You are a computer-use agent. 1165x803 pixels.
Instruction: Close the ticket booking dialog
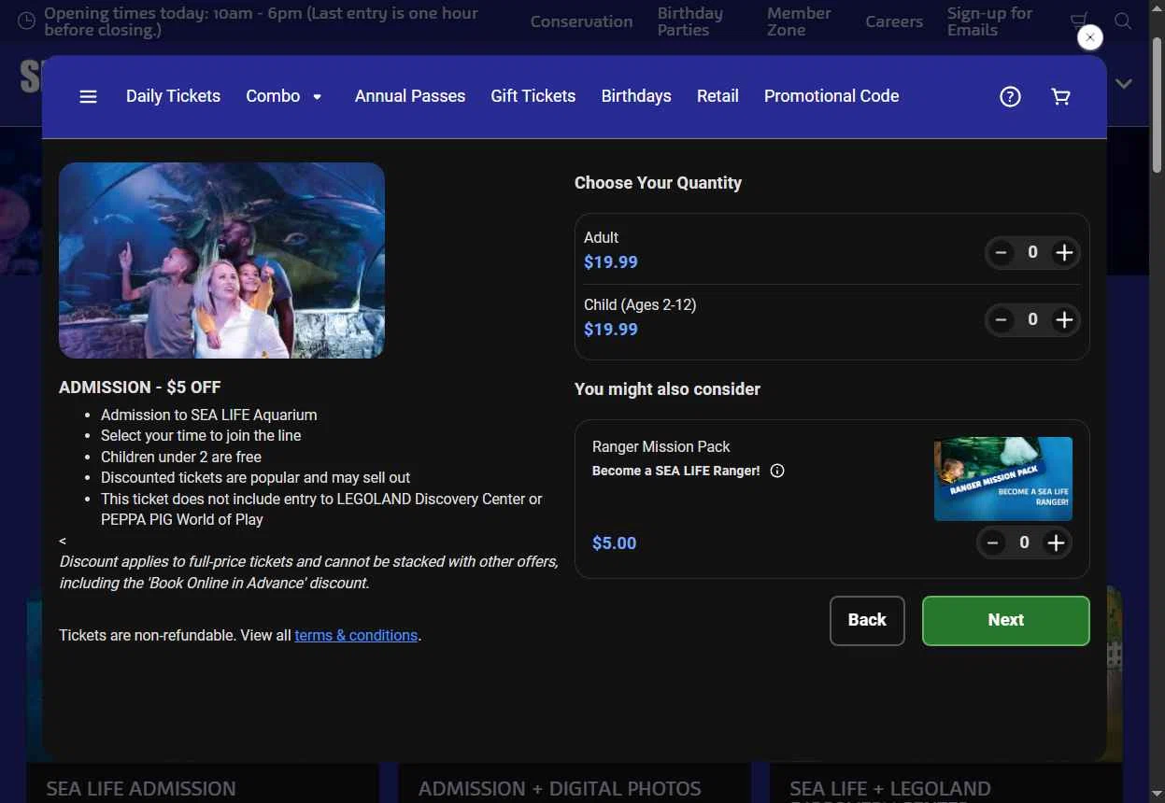(1090, 37)
